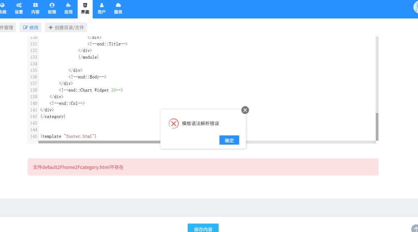The image size is (418, 232).
Task: Click the 内容 grid icon
Action: pyautogui.click(x=35, y=5)
